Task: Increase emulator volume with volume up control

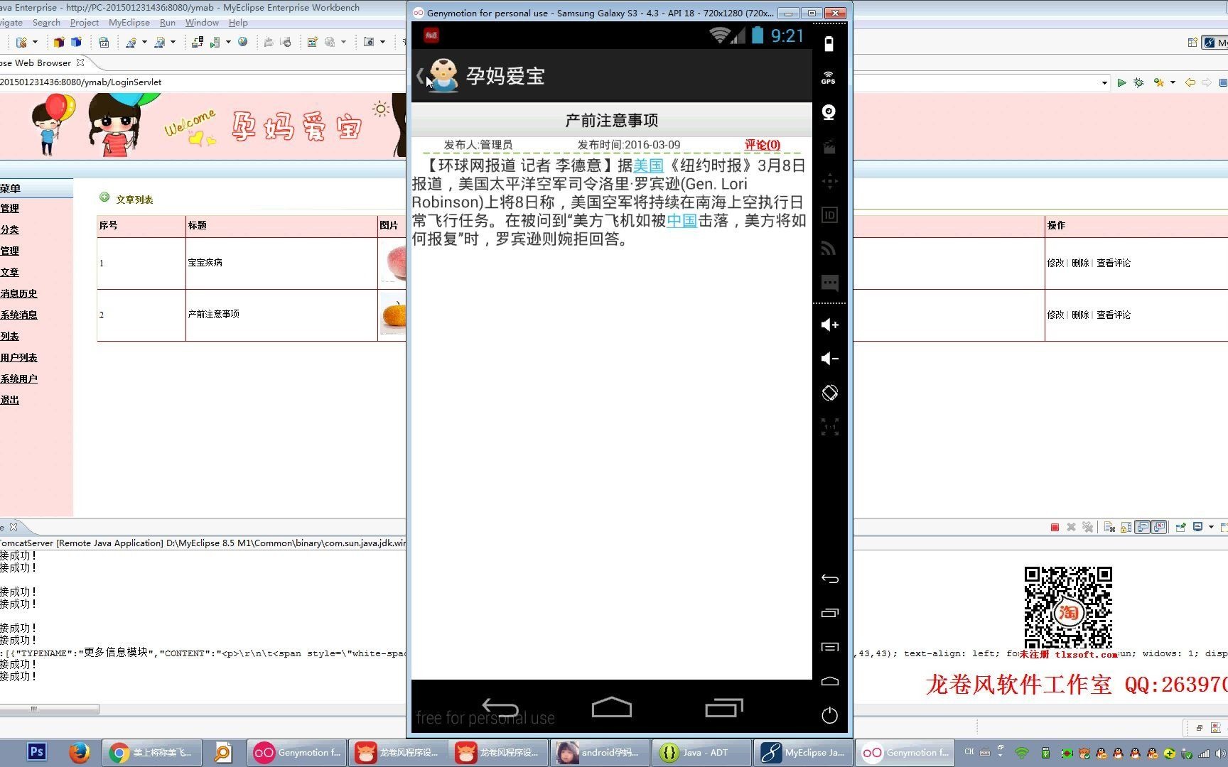Action: [x=829, y=325]
